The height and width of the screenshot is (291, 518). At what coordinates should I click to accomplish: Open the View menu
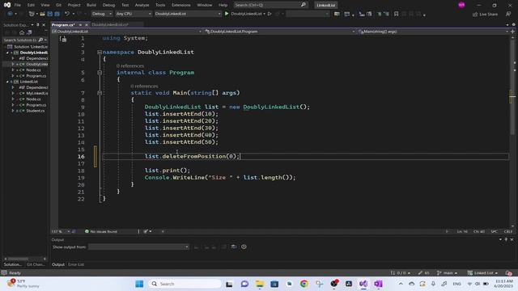click(x=45, y=5)
